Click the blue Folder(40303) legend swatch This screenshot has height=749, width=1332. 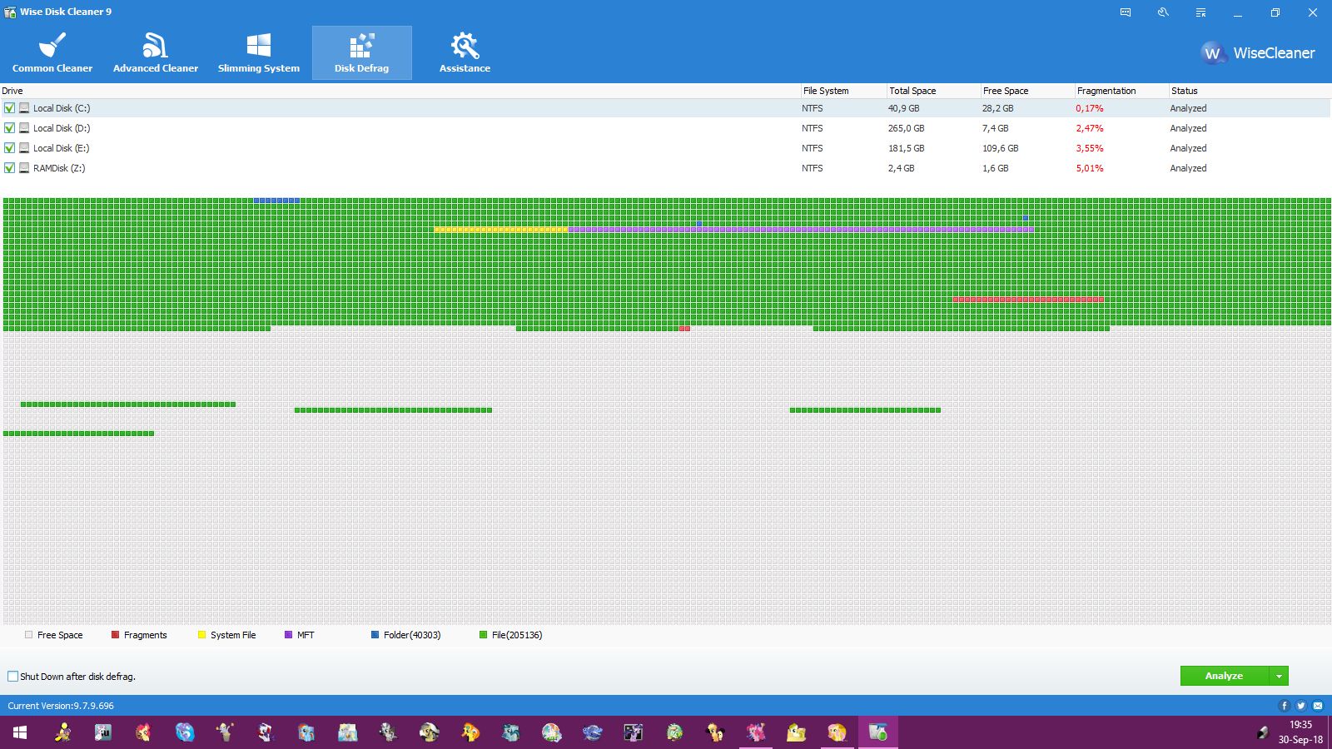pyautogui.click(x=375, y=635)
